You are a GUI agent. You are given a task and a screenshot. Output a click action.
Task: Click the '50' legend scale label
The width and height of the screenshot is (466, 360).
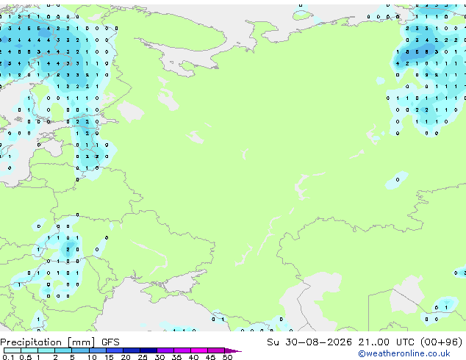click(x=227, y=357)
